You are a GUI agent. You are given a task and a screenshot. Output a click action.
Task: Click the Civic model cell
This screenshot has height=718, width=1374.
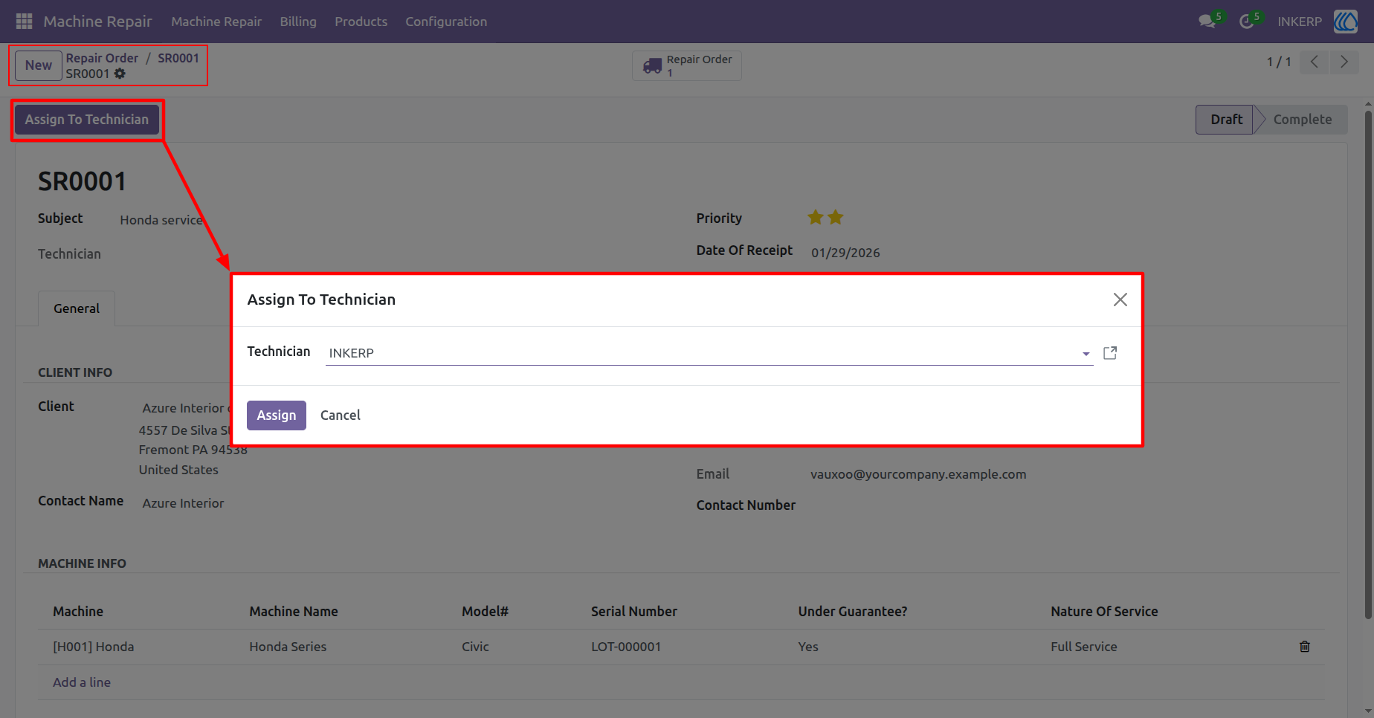click(x=475, y=647)
